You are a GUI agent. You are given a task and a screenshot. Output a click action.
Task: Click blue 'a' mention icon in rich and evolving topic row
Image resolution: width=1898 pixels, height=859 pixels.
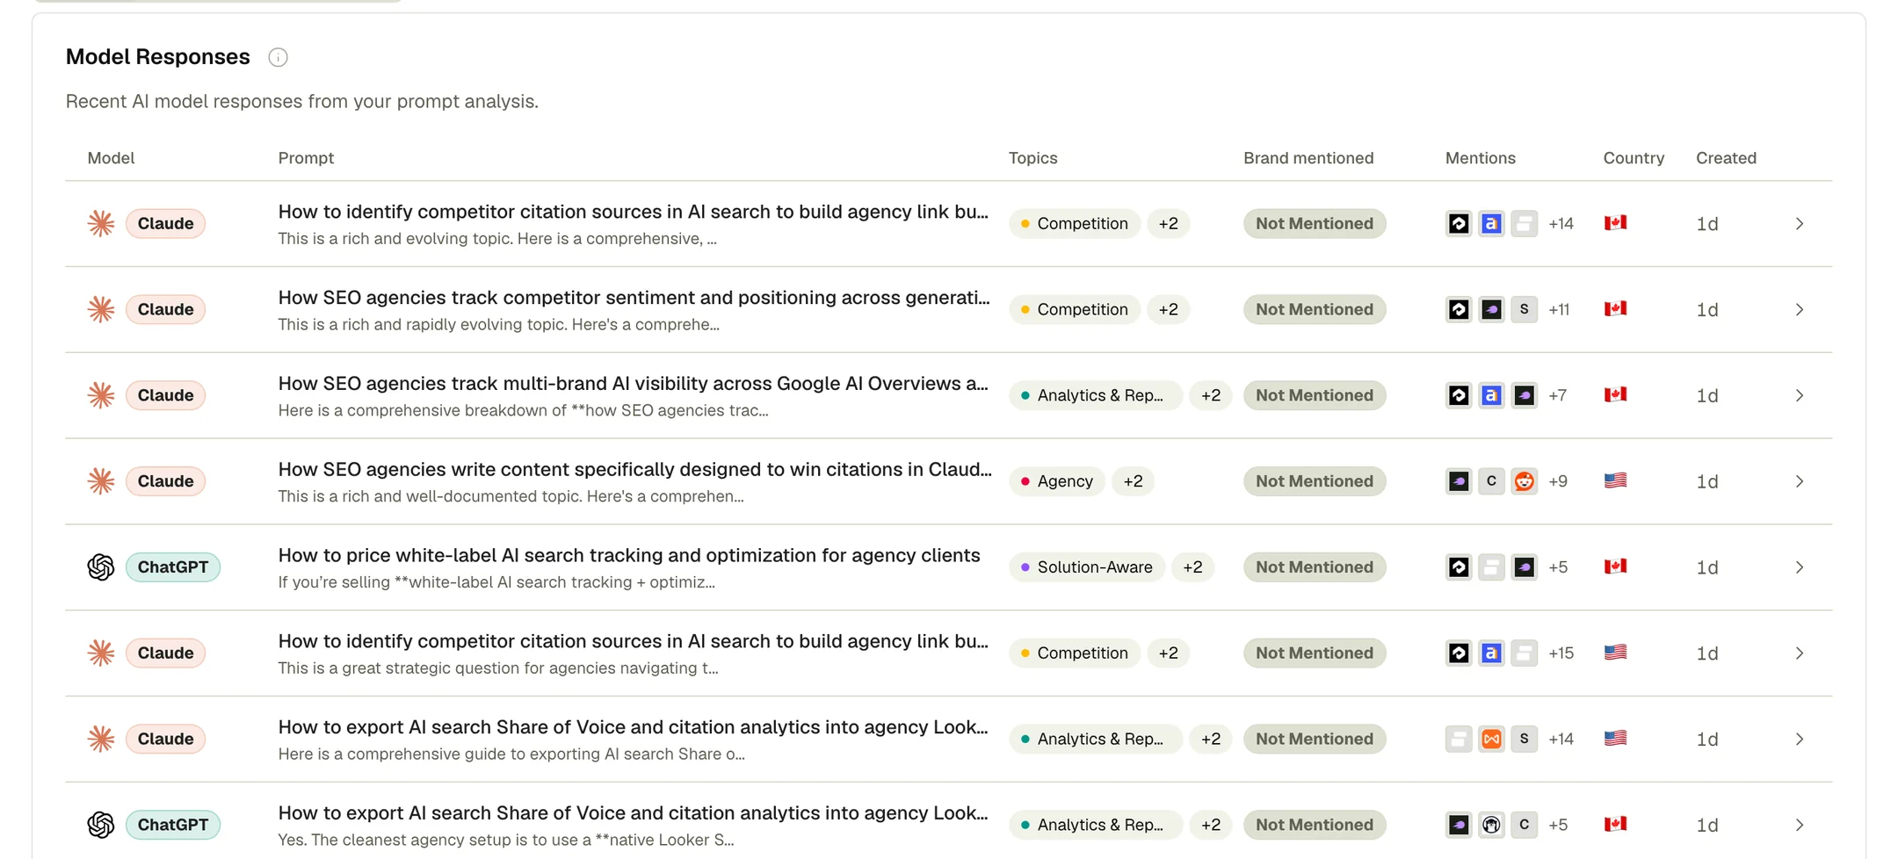point(1491,224)
